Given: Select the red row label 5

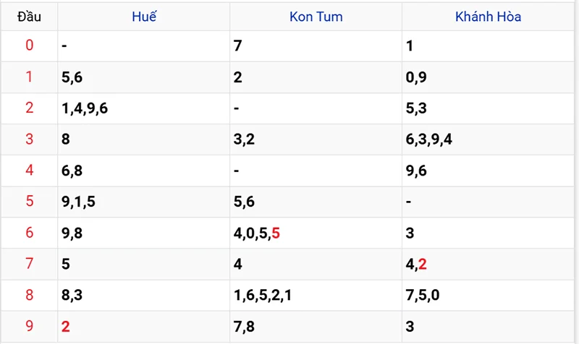Looking at the screenshot, I should coord(29,202).
